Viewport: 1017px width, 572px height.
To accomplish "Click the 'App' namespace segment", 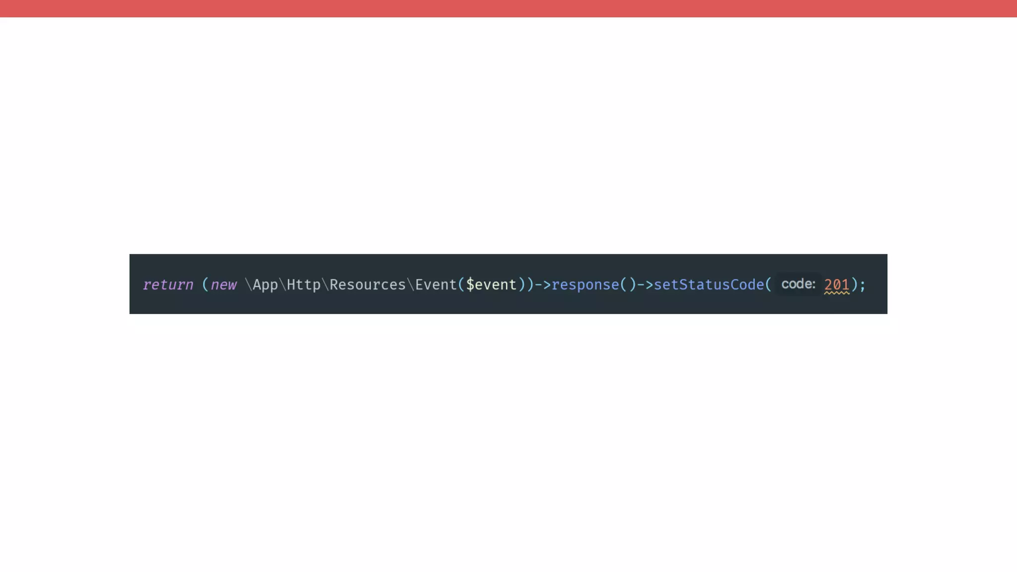I will point(265,285).
